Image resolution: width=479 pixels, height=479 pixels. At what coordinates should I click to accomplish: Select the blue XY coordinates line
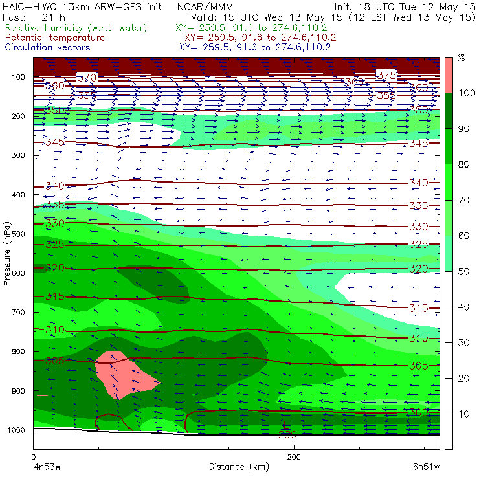click(255, 47)
